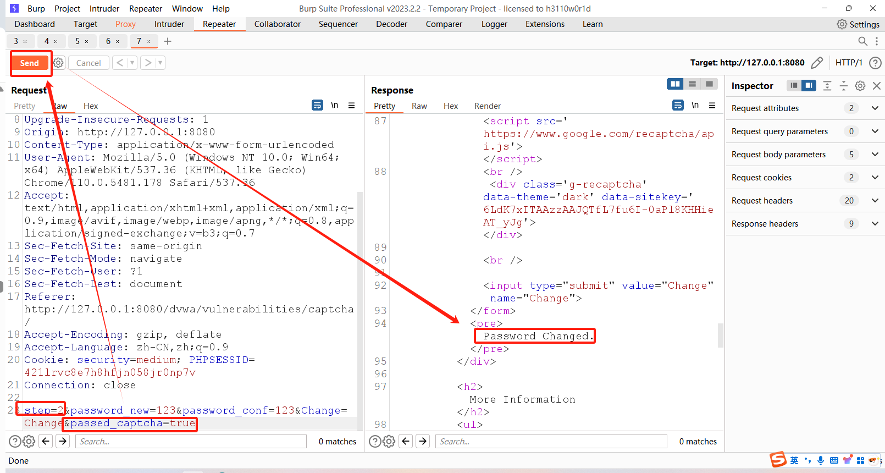Select request Hex view tab
Image resolution: width=885 pixels, height=473 pixels.
pos(91,106)
